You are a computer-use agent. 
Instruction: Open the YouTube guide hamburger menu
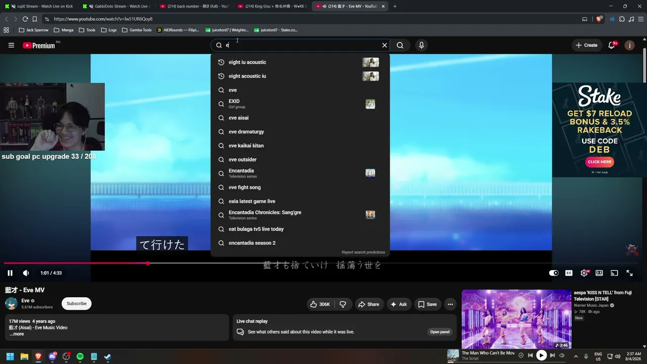(11, 45)
